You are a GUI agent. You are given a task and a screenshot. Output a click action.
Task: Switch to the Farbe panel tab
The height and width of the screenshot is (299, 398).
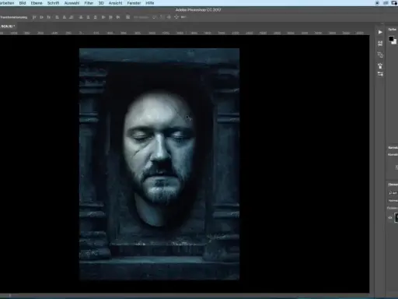(393, 30)
